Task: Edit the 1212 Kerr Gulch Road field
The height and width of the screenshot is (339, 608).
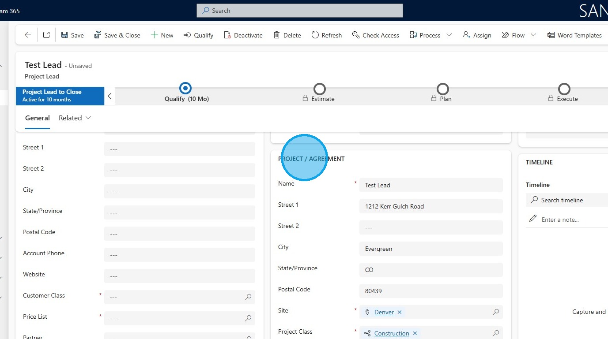Action: point(431,206)
